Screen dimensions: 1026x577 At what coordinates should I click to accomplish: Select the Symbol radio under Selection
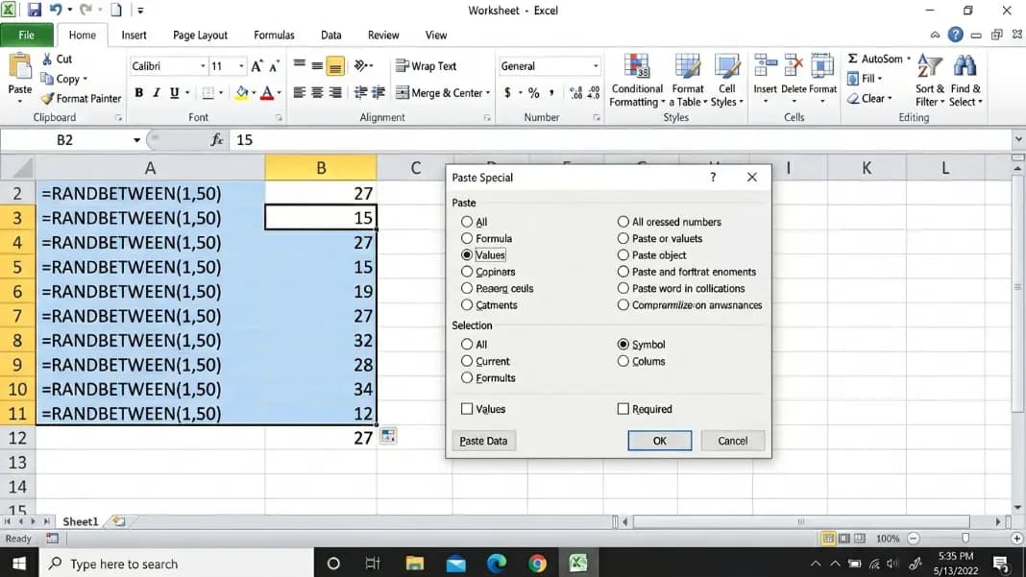pyautogui.click(x=623, y=344)
